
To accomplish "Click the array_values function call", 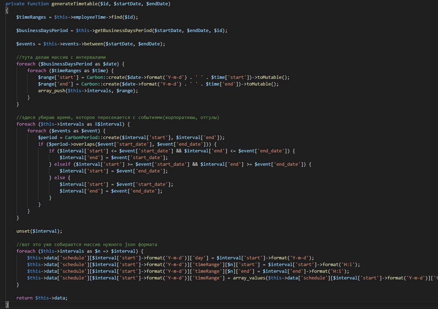I will coord(249,278).
